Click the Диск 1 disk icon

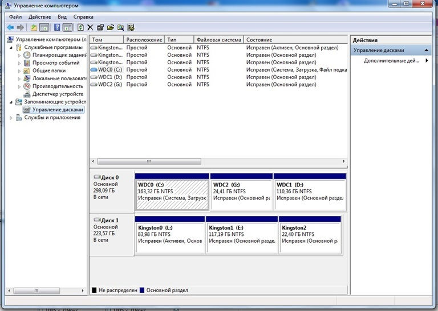97,220
